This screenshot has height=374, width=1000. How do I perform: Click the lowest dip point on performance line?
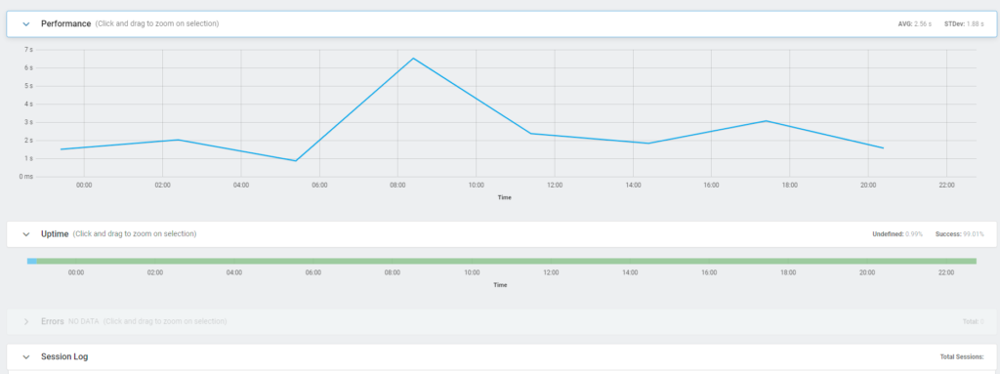[x=296, y=161]
